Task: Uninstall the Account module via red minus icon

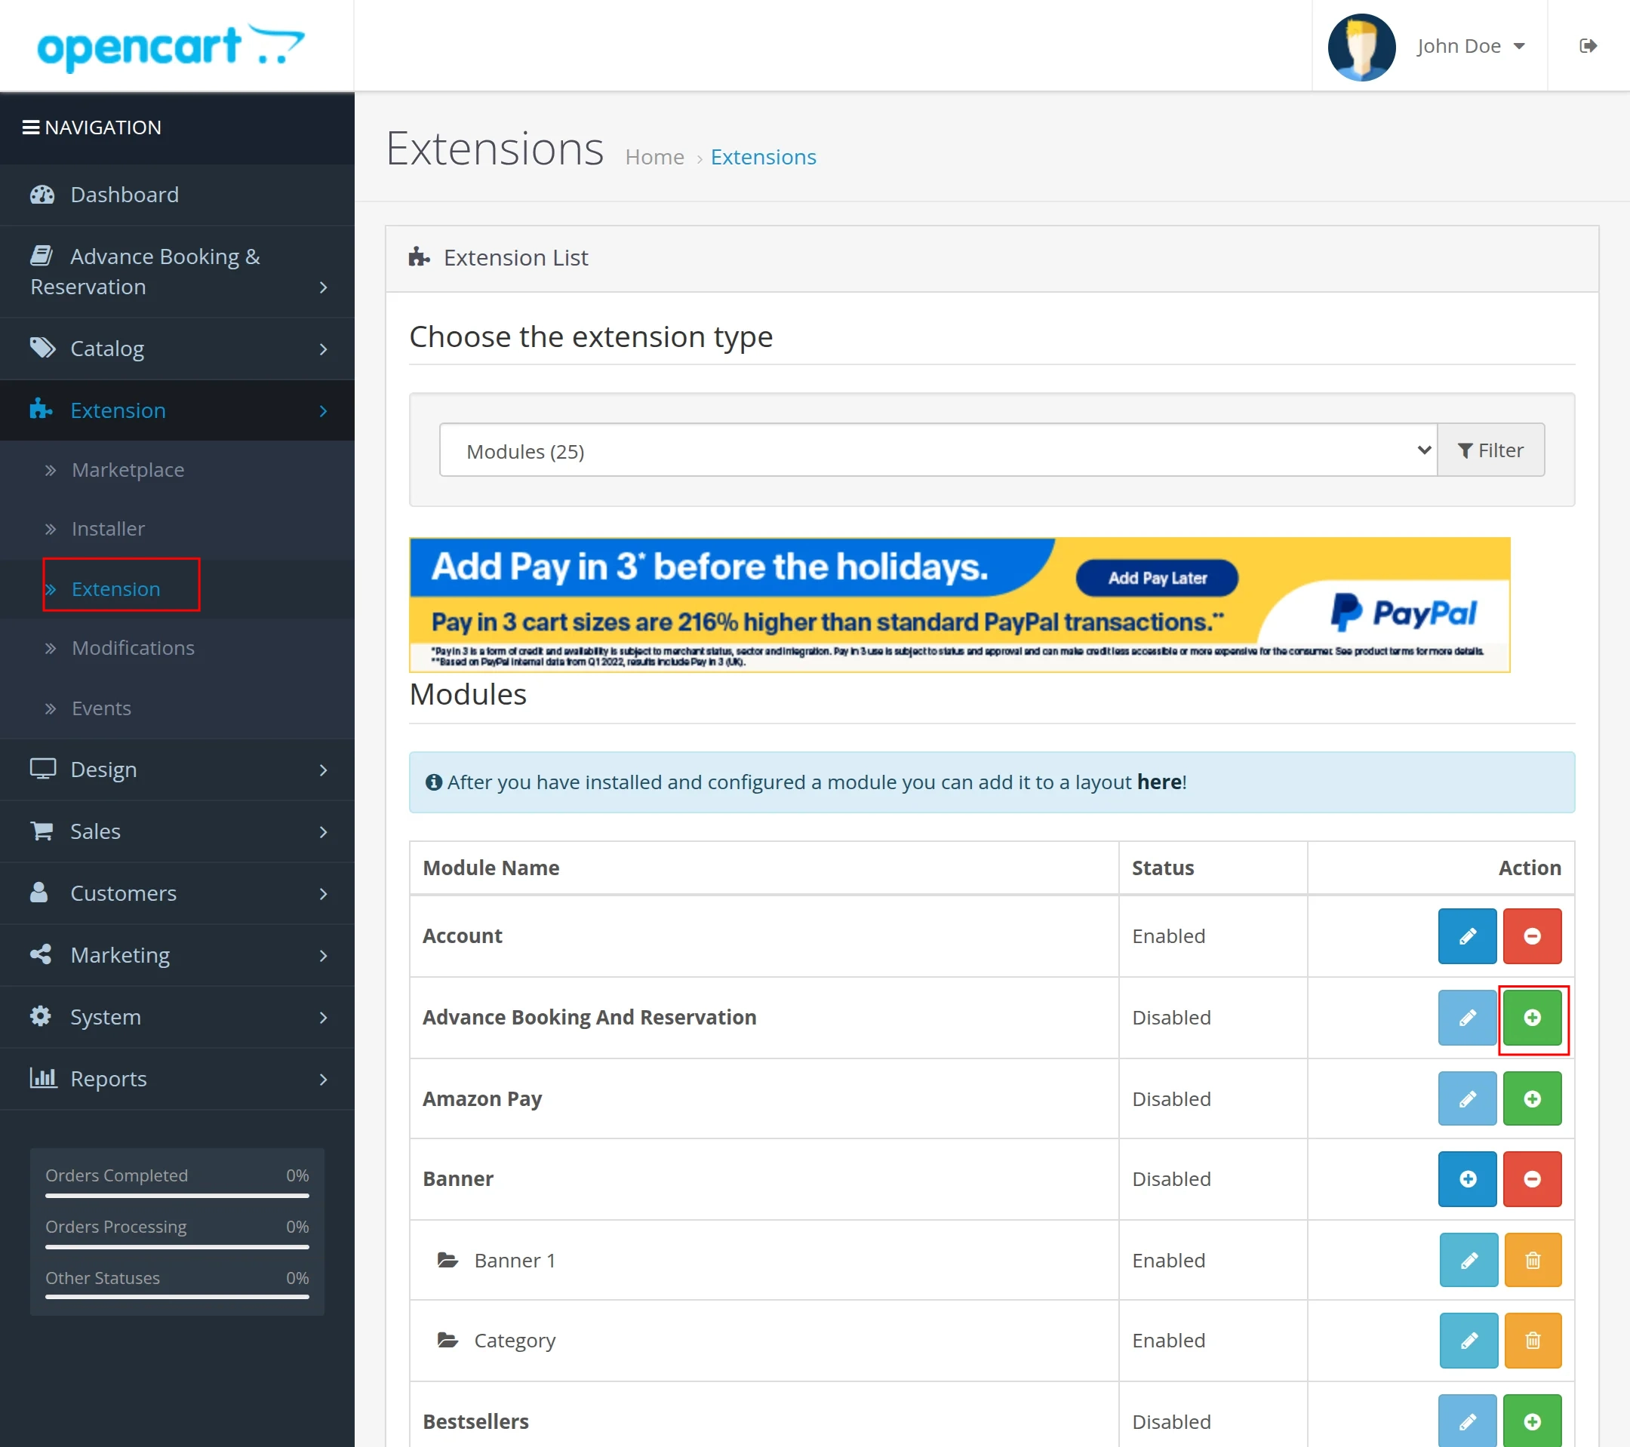Action: (x=1532, y=936)
